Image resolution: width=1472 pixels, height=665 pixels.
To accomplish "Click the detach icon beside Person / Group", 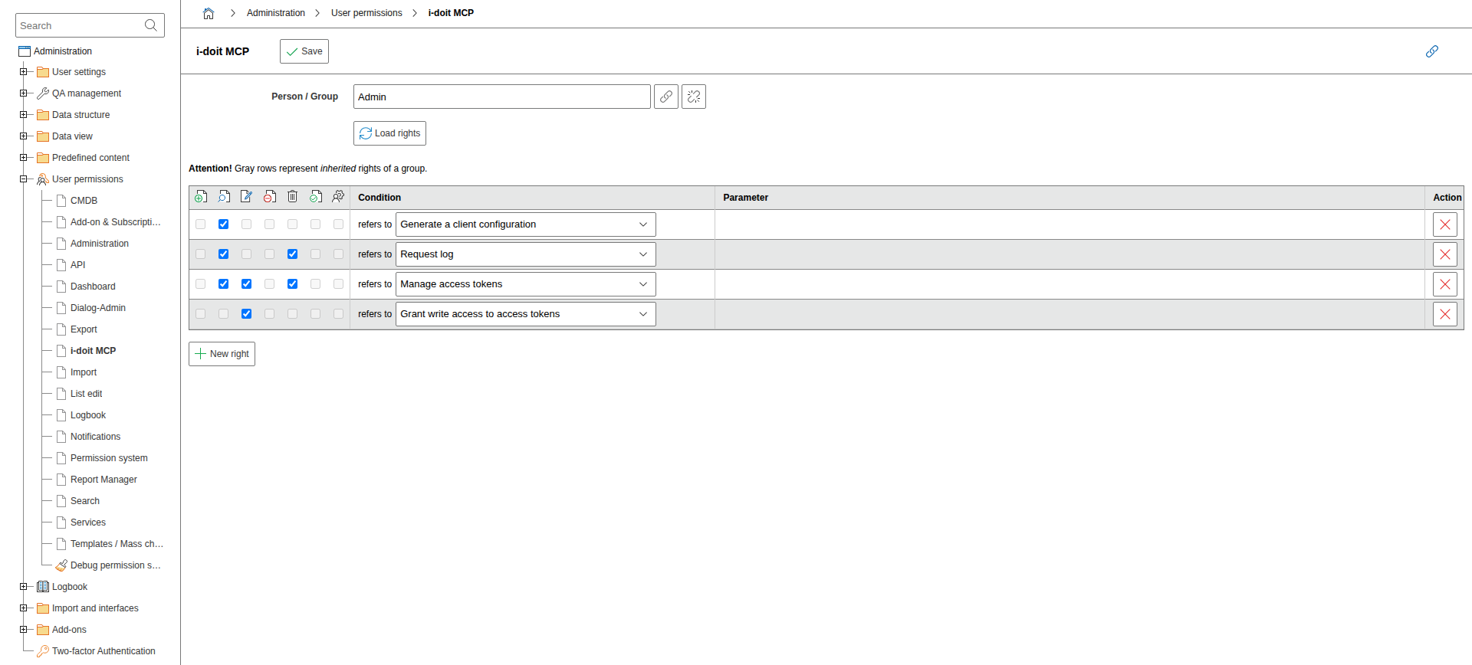I will (x=694, y=97).
